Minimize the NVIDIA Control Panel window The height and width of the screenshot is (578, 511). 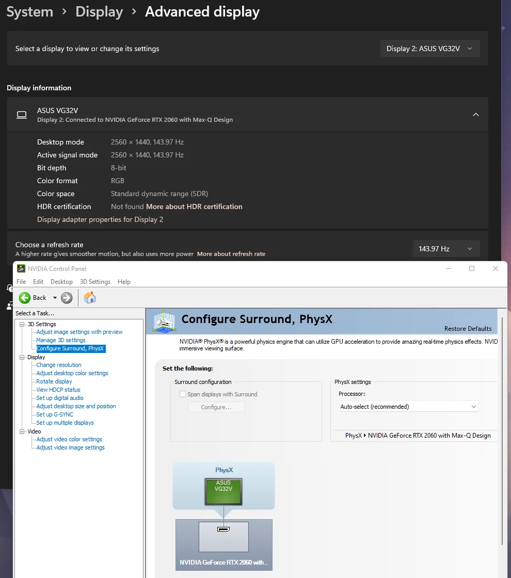449,268
